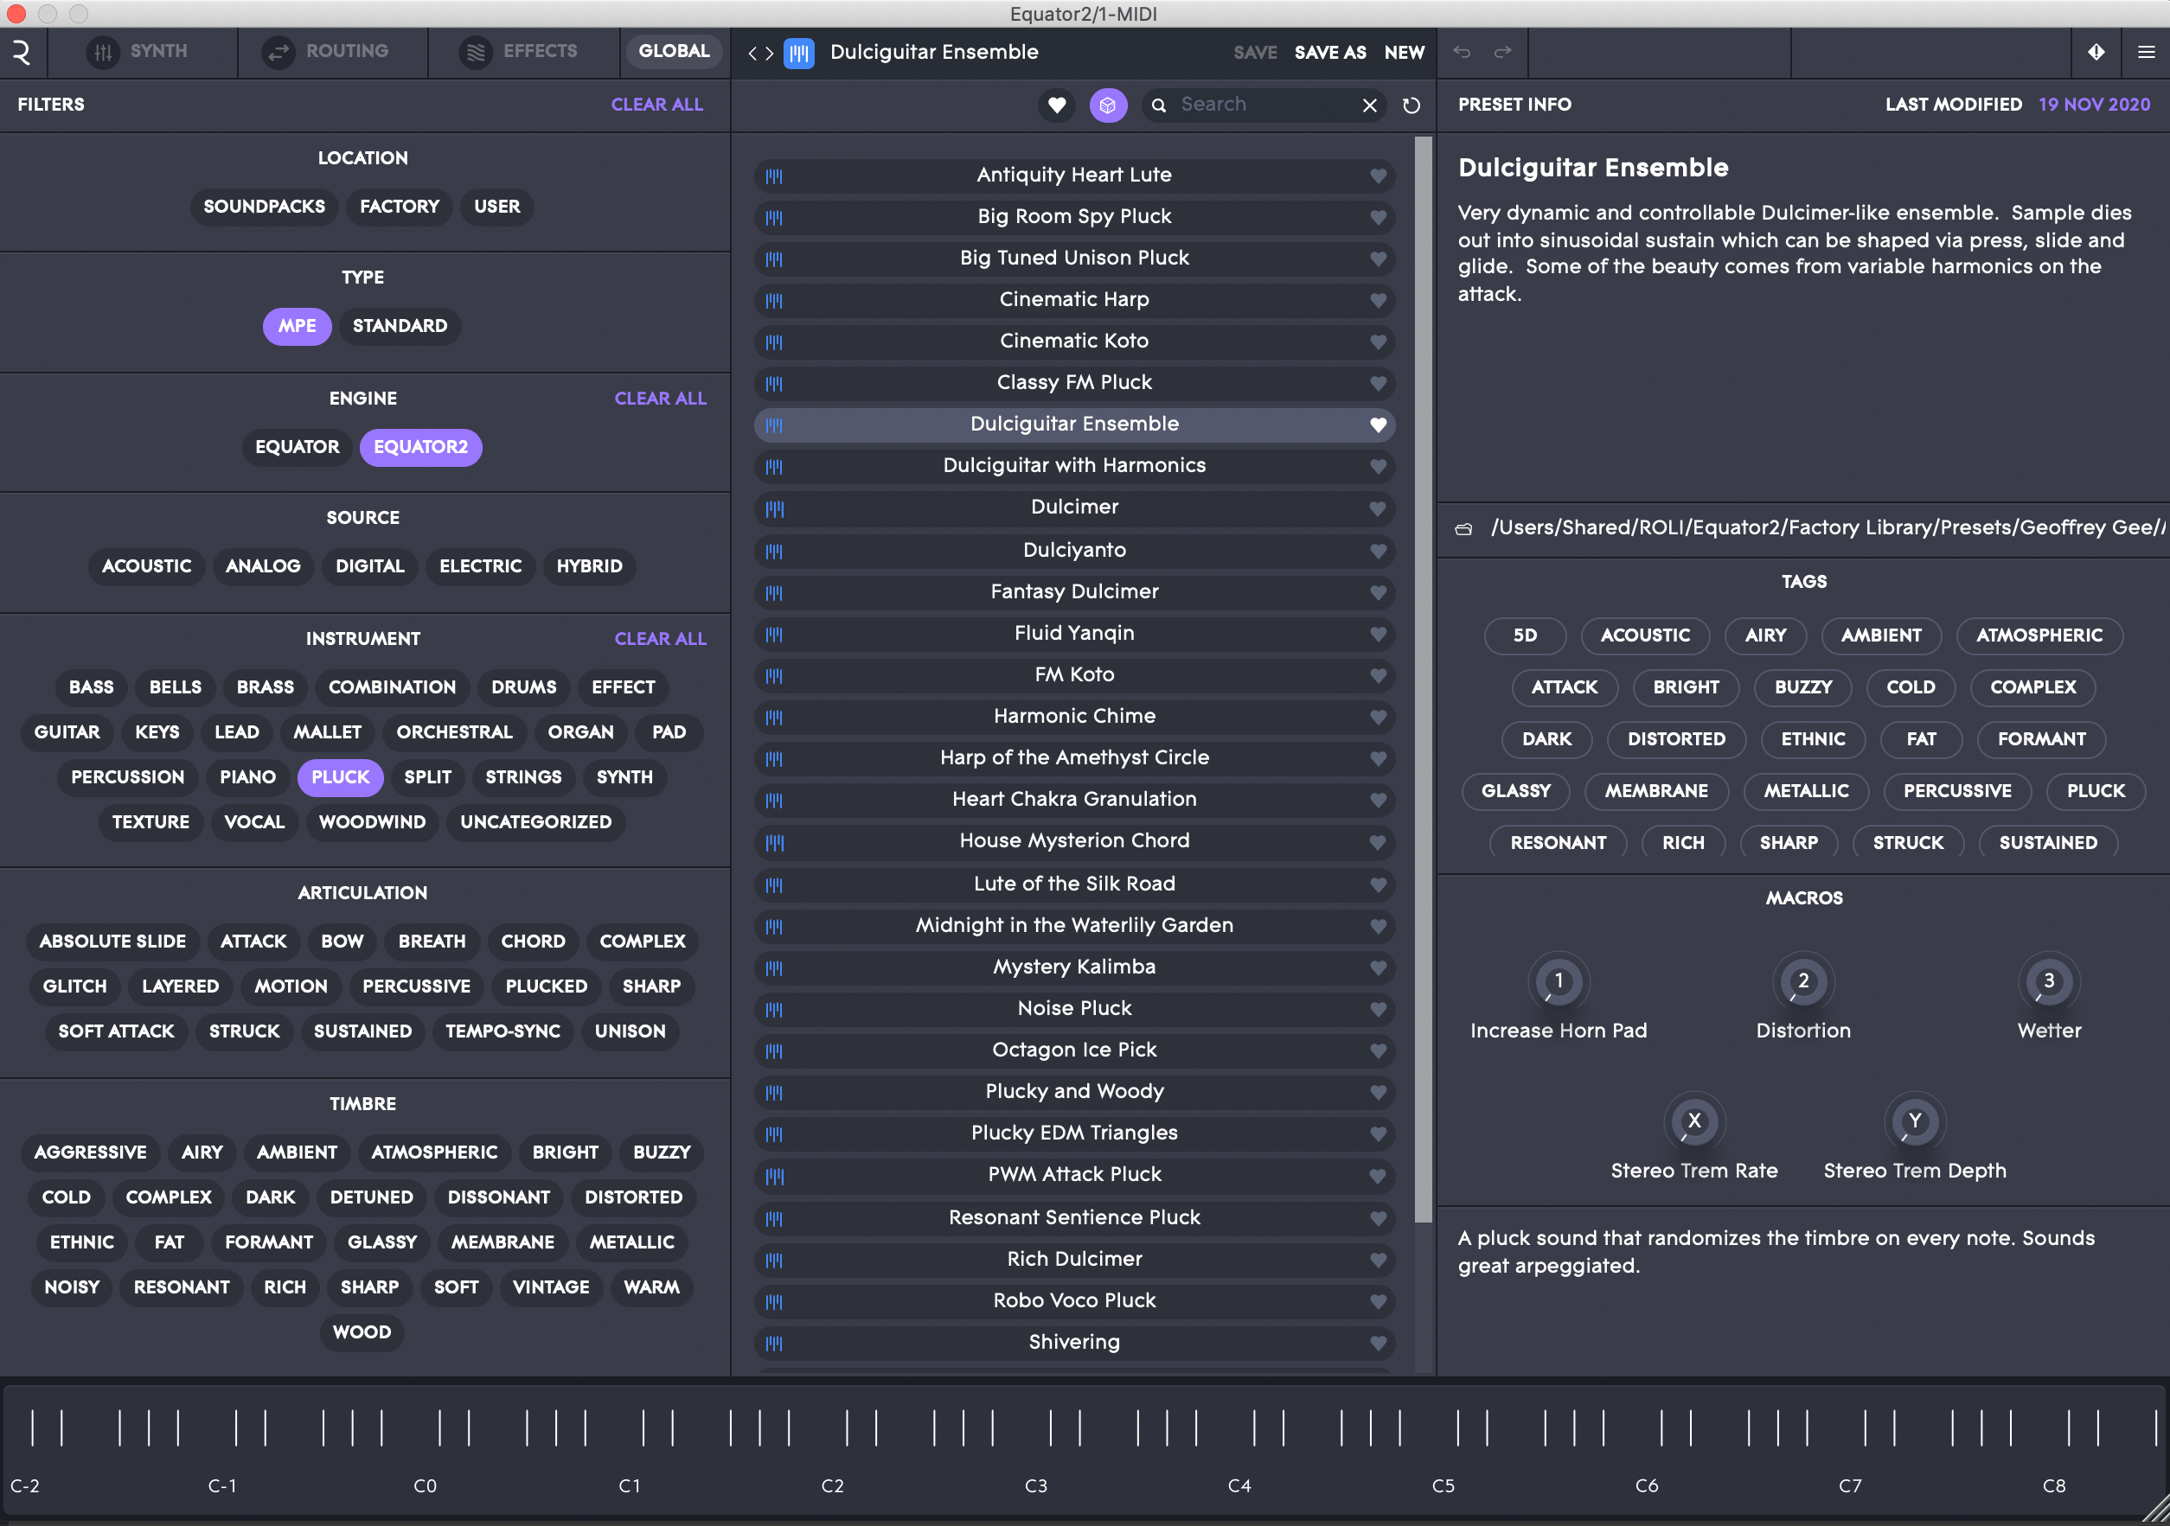Screen dimensions: 2170x1526
Task: Click the redo arrow icon
Action: [x=1503, y=52]
